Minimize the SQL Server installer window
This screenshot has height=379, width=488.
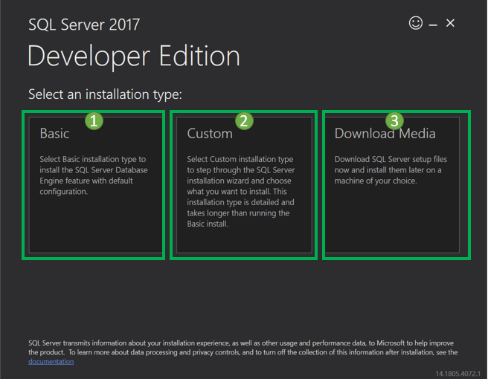(x=433, y=25)
